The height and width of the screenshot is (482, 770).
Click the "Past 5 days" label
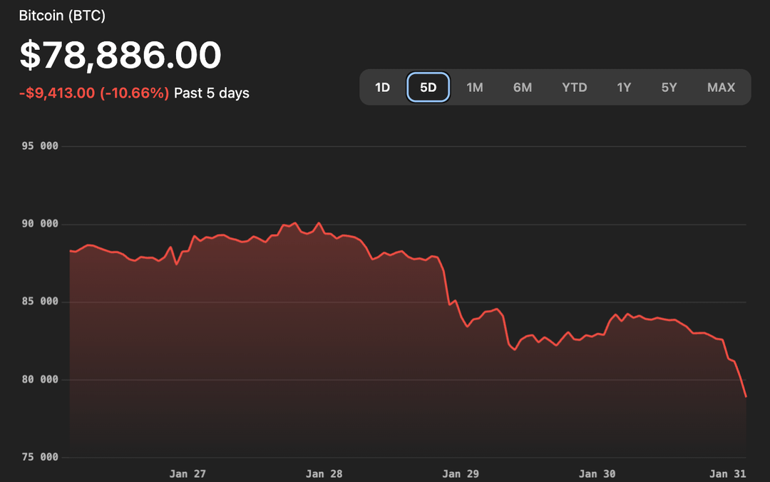[212, 93]
